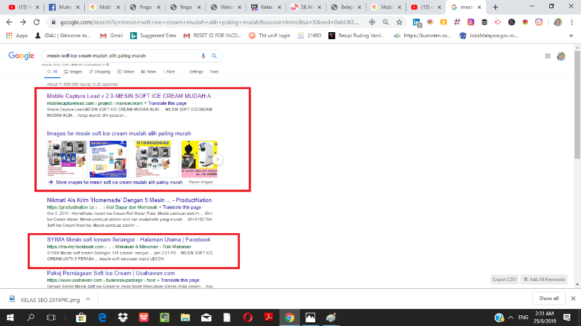The height and width of the screenshot is (326, 581).
Task: Click Translate this page for productnation result
Action: [x=182, y=207]
